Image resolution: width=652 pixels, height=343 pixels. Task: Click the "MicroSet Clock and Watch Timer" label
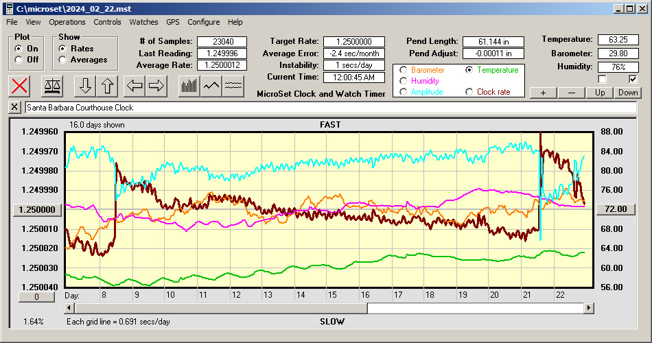321,94
